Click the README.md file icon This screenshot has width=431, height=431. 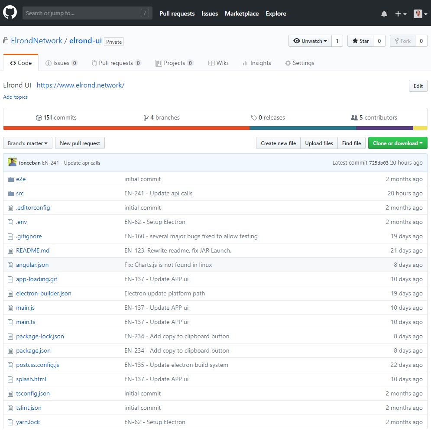pyautogui.click(x=10, y=251)
